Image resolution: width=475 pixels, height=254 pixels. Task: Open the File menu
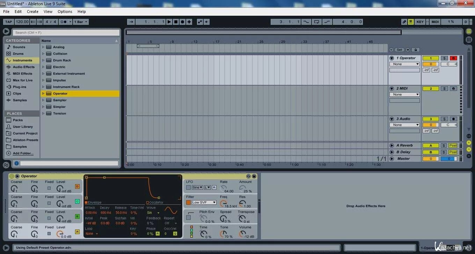click(x=6, y=12)
